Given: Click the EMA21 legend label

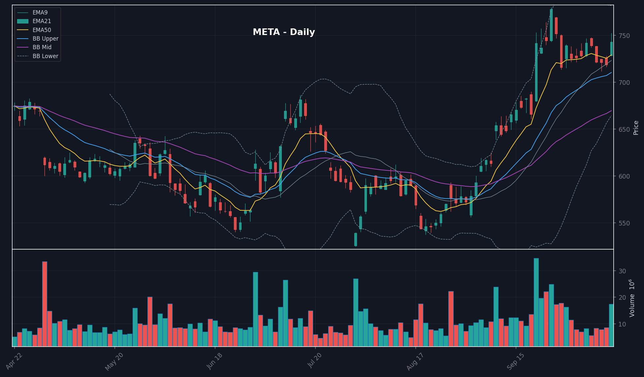Looking at the screenshot, I should pos(42,21).
